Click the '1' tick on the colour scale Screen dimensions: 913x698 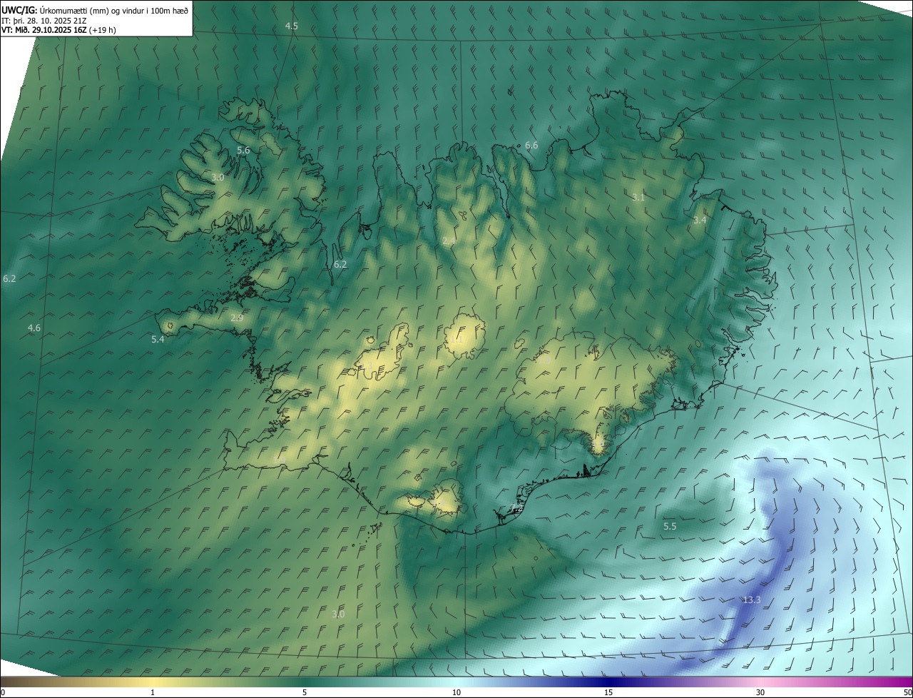(x=153, y=692)
